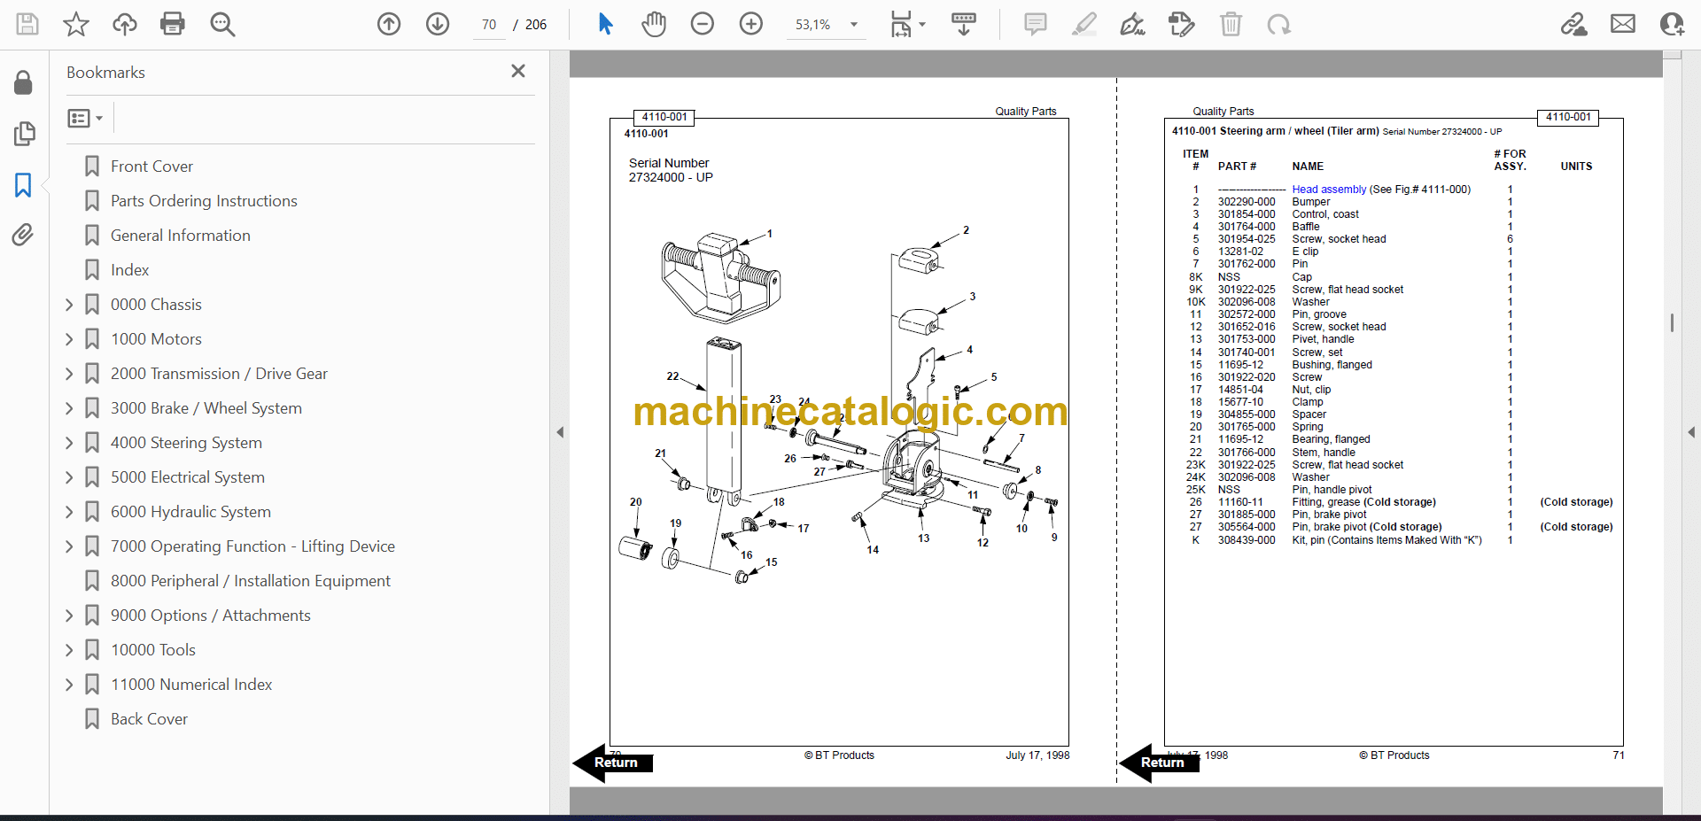
Task: Toggle the Bookmarks panel icon
Action: (24, 184)
